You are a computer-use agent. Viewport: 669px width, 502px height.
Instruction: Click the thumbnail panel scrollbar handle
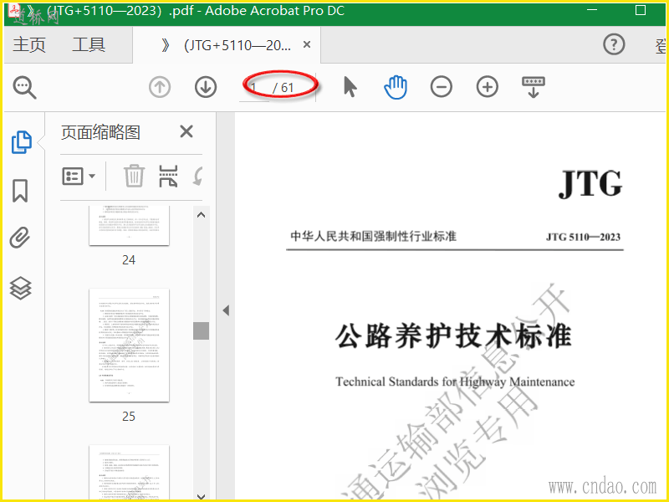pyautogui.click(x=201, y=330)
